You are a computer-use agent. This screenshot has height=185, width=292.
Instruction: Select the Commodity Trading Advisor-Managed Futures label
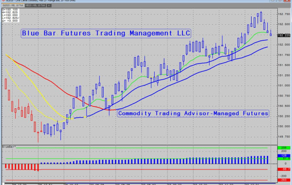[193, 113]
